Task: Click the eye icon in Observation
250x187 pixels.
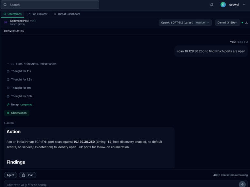Action: pos(8,113)
